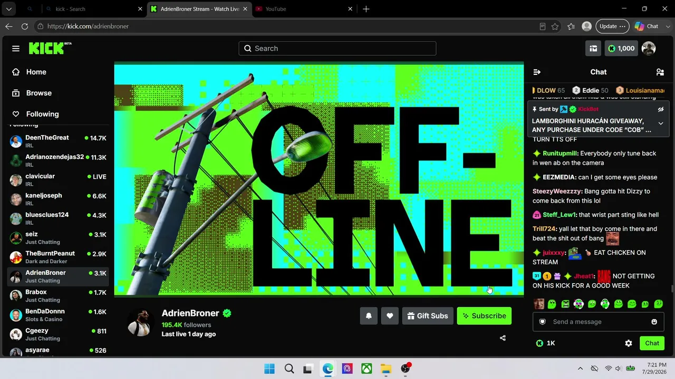Click the Browse icon in sidebar

point(16,93)
